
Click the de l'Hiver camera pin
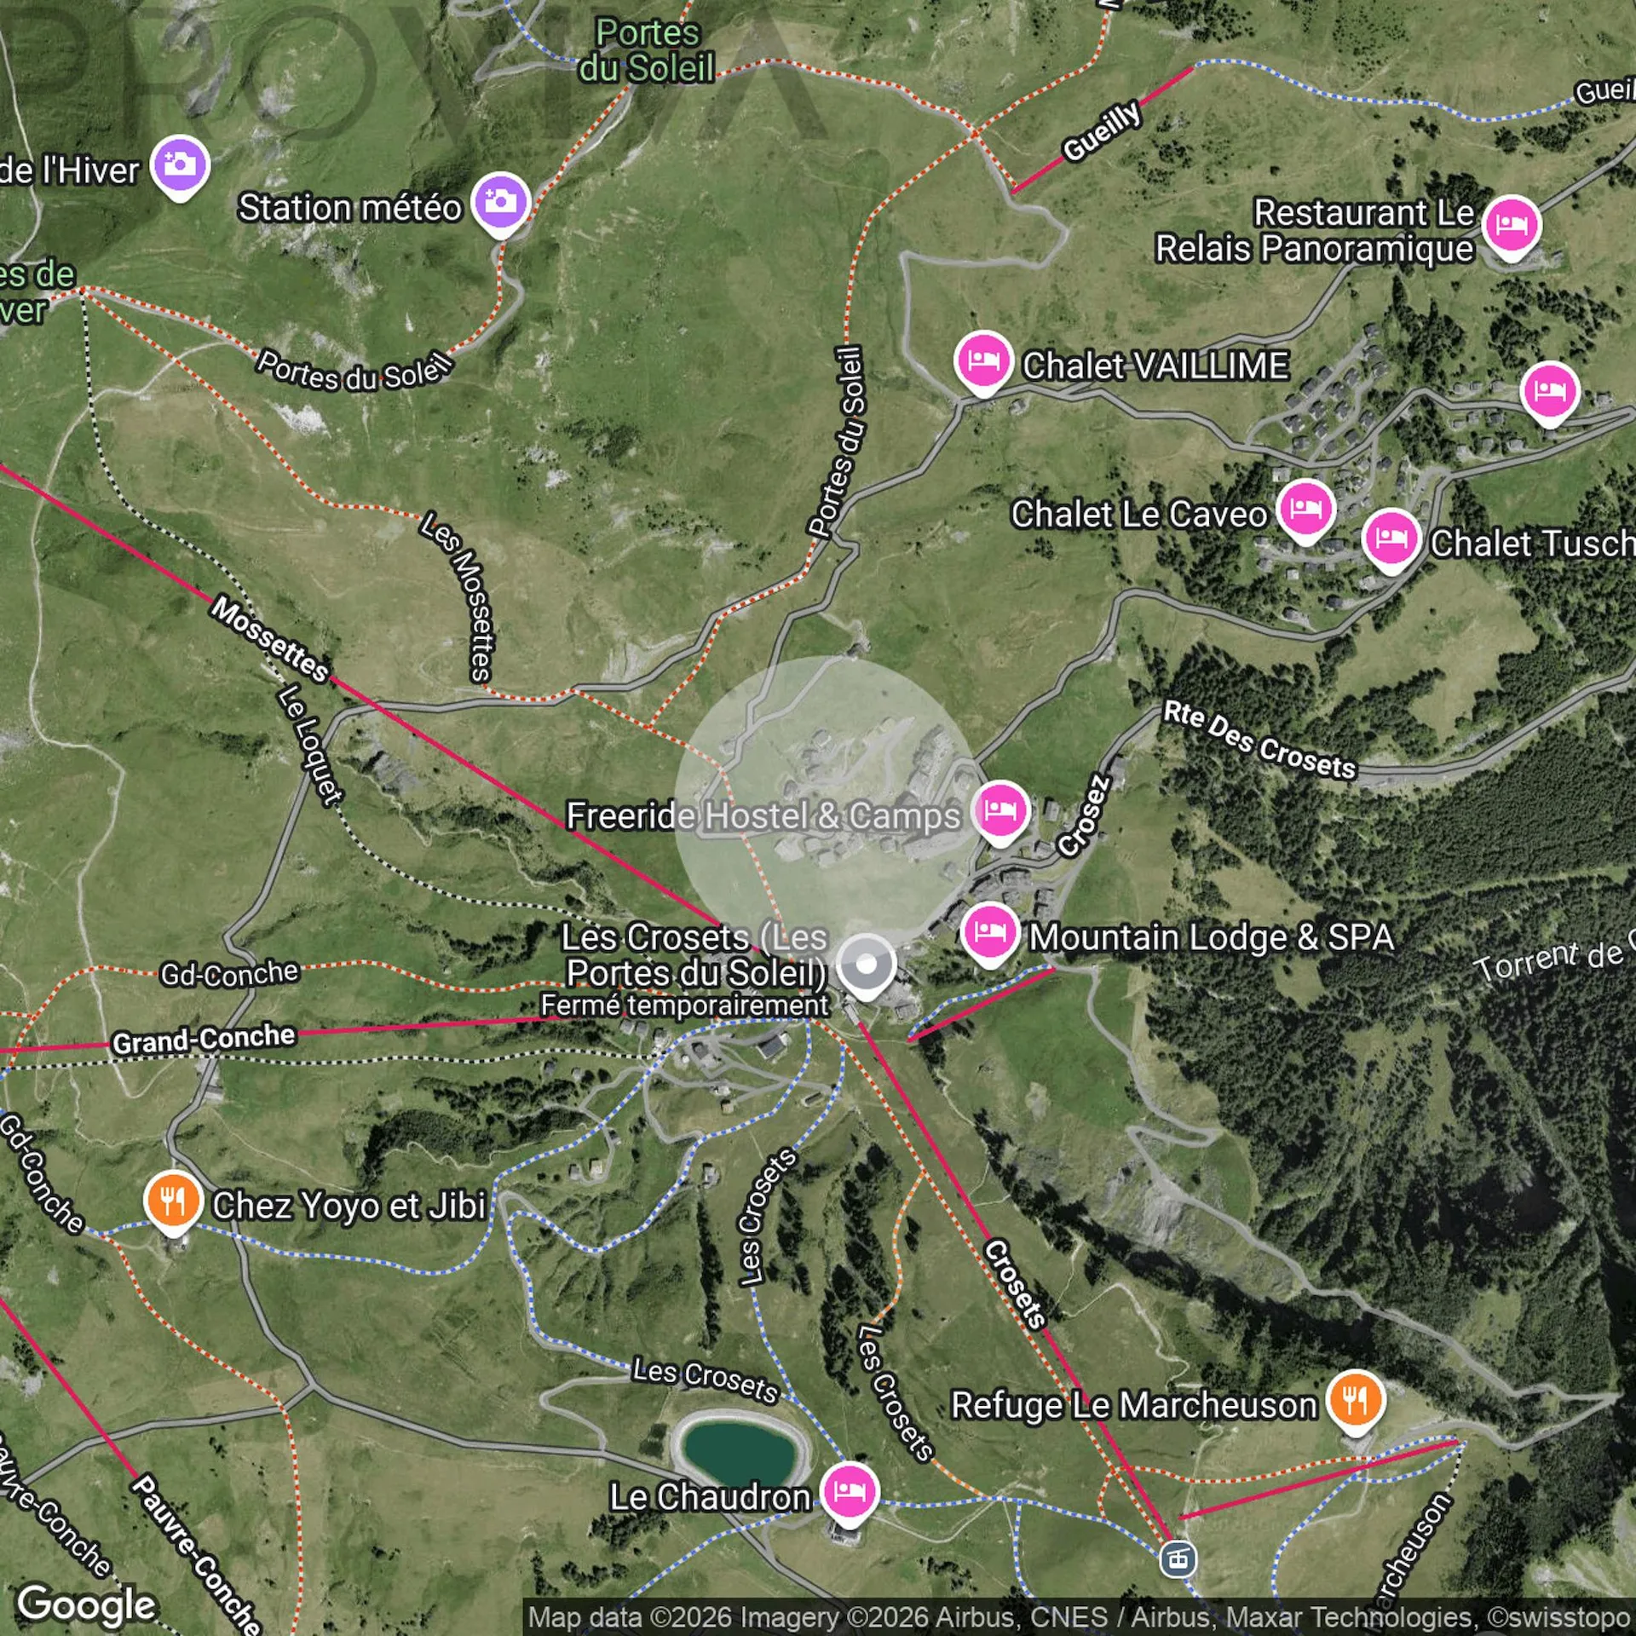click(x=180, y=167)
